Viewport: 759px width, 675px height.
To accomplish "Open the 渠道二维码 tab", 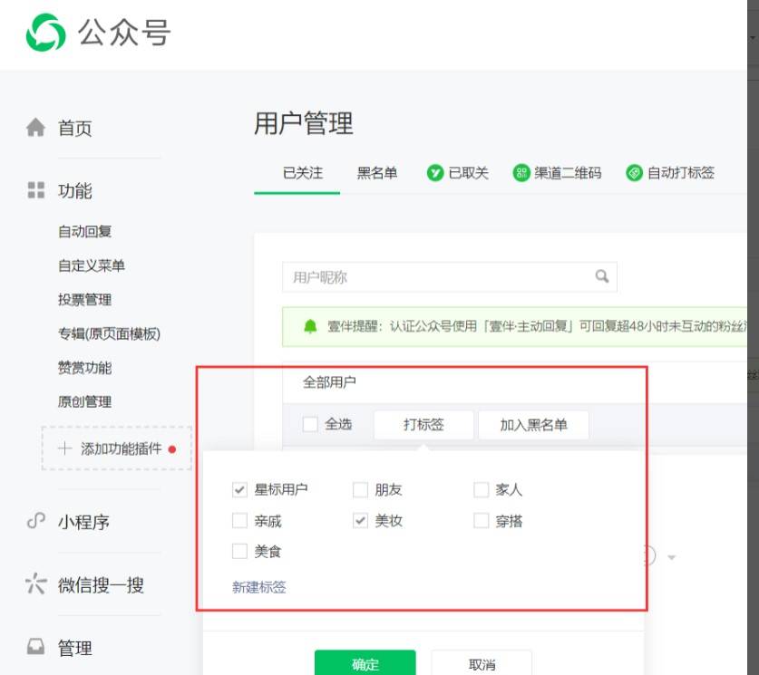I will click(557, 173).
